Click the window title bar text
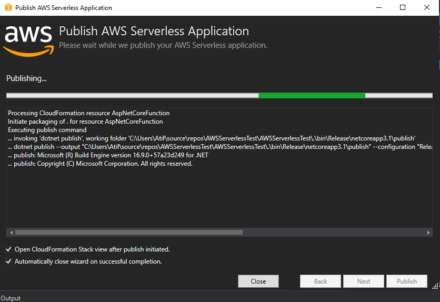 tap(63, 7)
